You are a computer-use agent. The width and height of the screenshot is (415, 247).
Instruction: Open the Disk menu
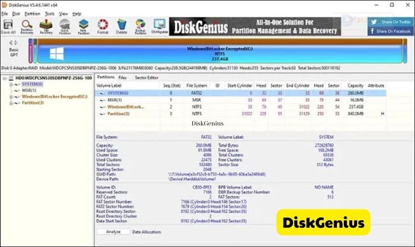pos(16,14)
